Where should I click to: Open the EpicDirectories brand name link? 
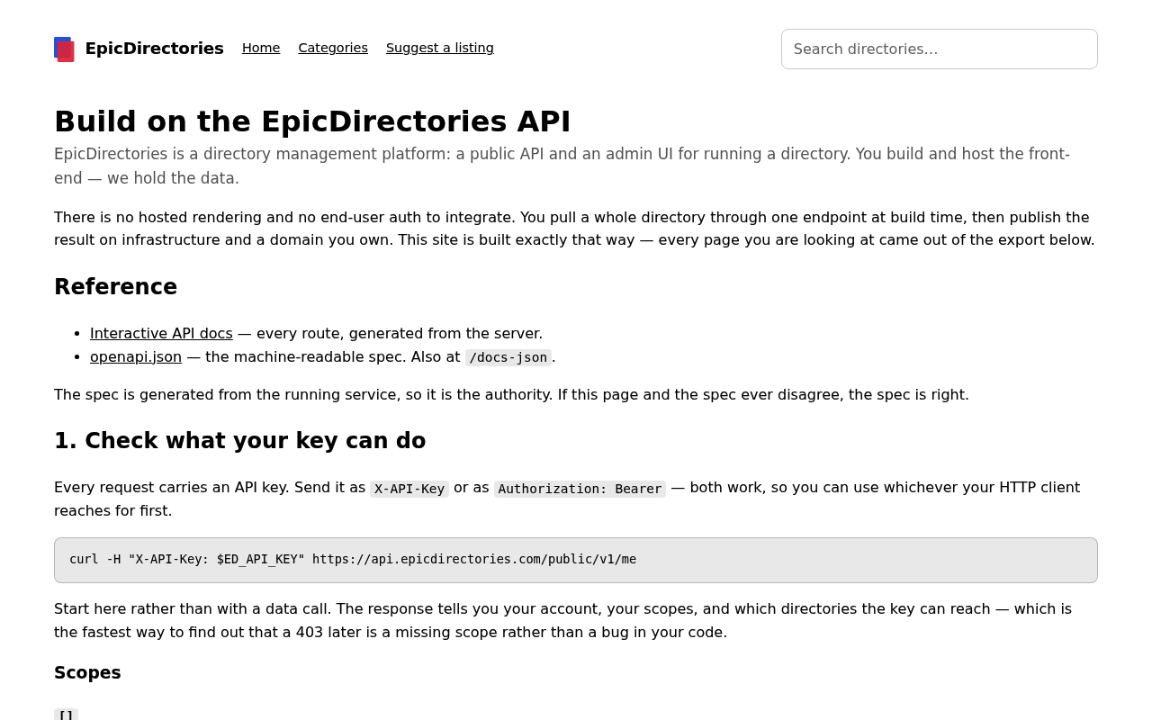[154, 49]
